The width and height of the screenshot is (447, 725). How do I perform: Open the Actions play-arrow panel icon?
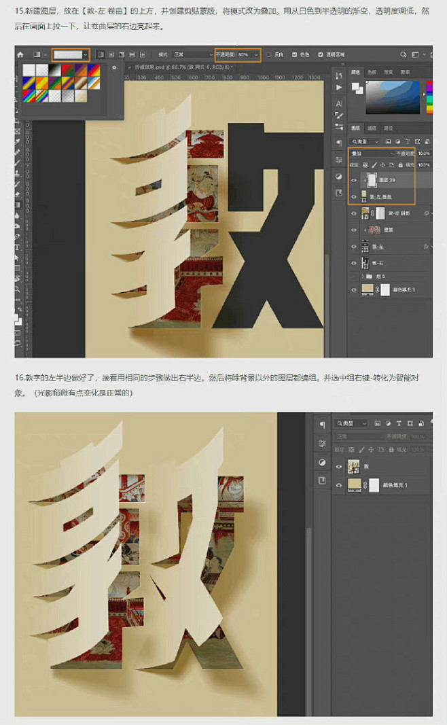click(x=339, y=88)
